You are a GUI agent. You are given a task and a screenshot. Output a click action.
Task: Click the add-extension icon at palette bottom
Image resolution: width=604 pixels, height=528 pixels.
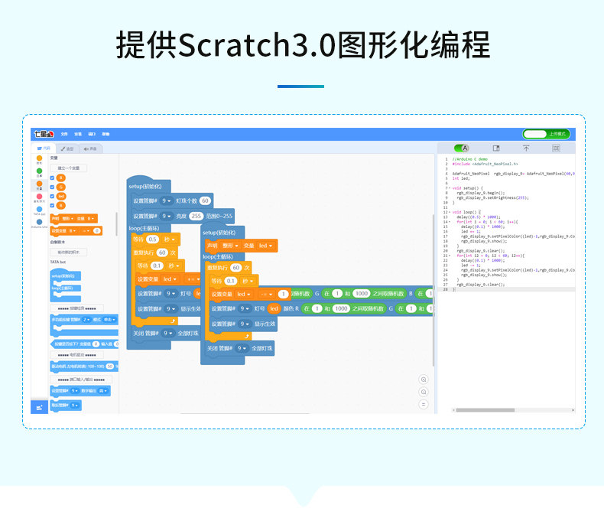click(39, 407)
